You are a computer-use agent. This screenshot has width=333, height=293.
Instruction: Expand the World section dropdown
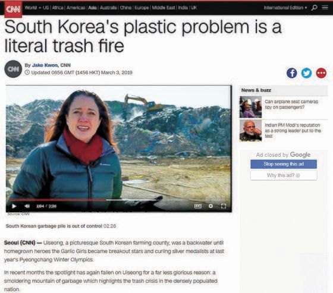click(33, 8)
